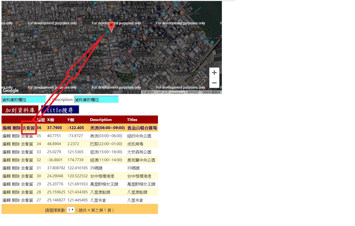The image size is (355, 226).
Task: Click 去看圖 for row 35 紐約中央公園
Action: pyautogui.click(x=27, y=136)
